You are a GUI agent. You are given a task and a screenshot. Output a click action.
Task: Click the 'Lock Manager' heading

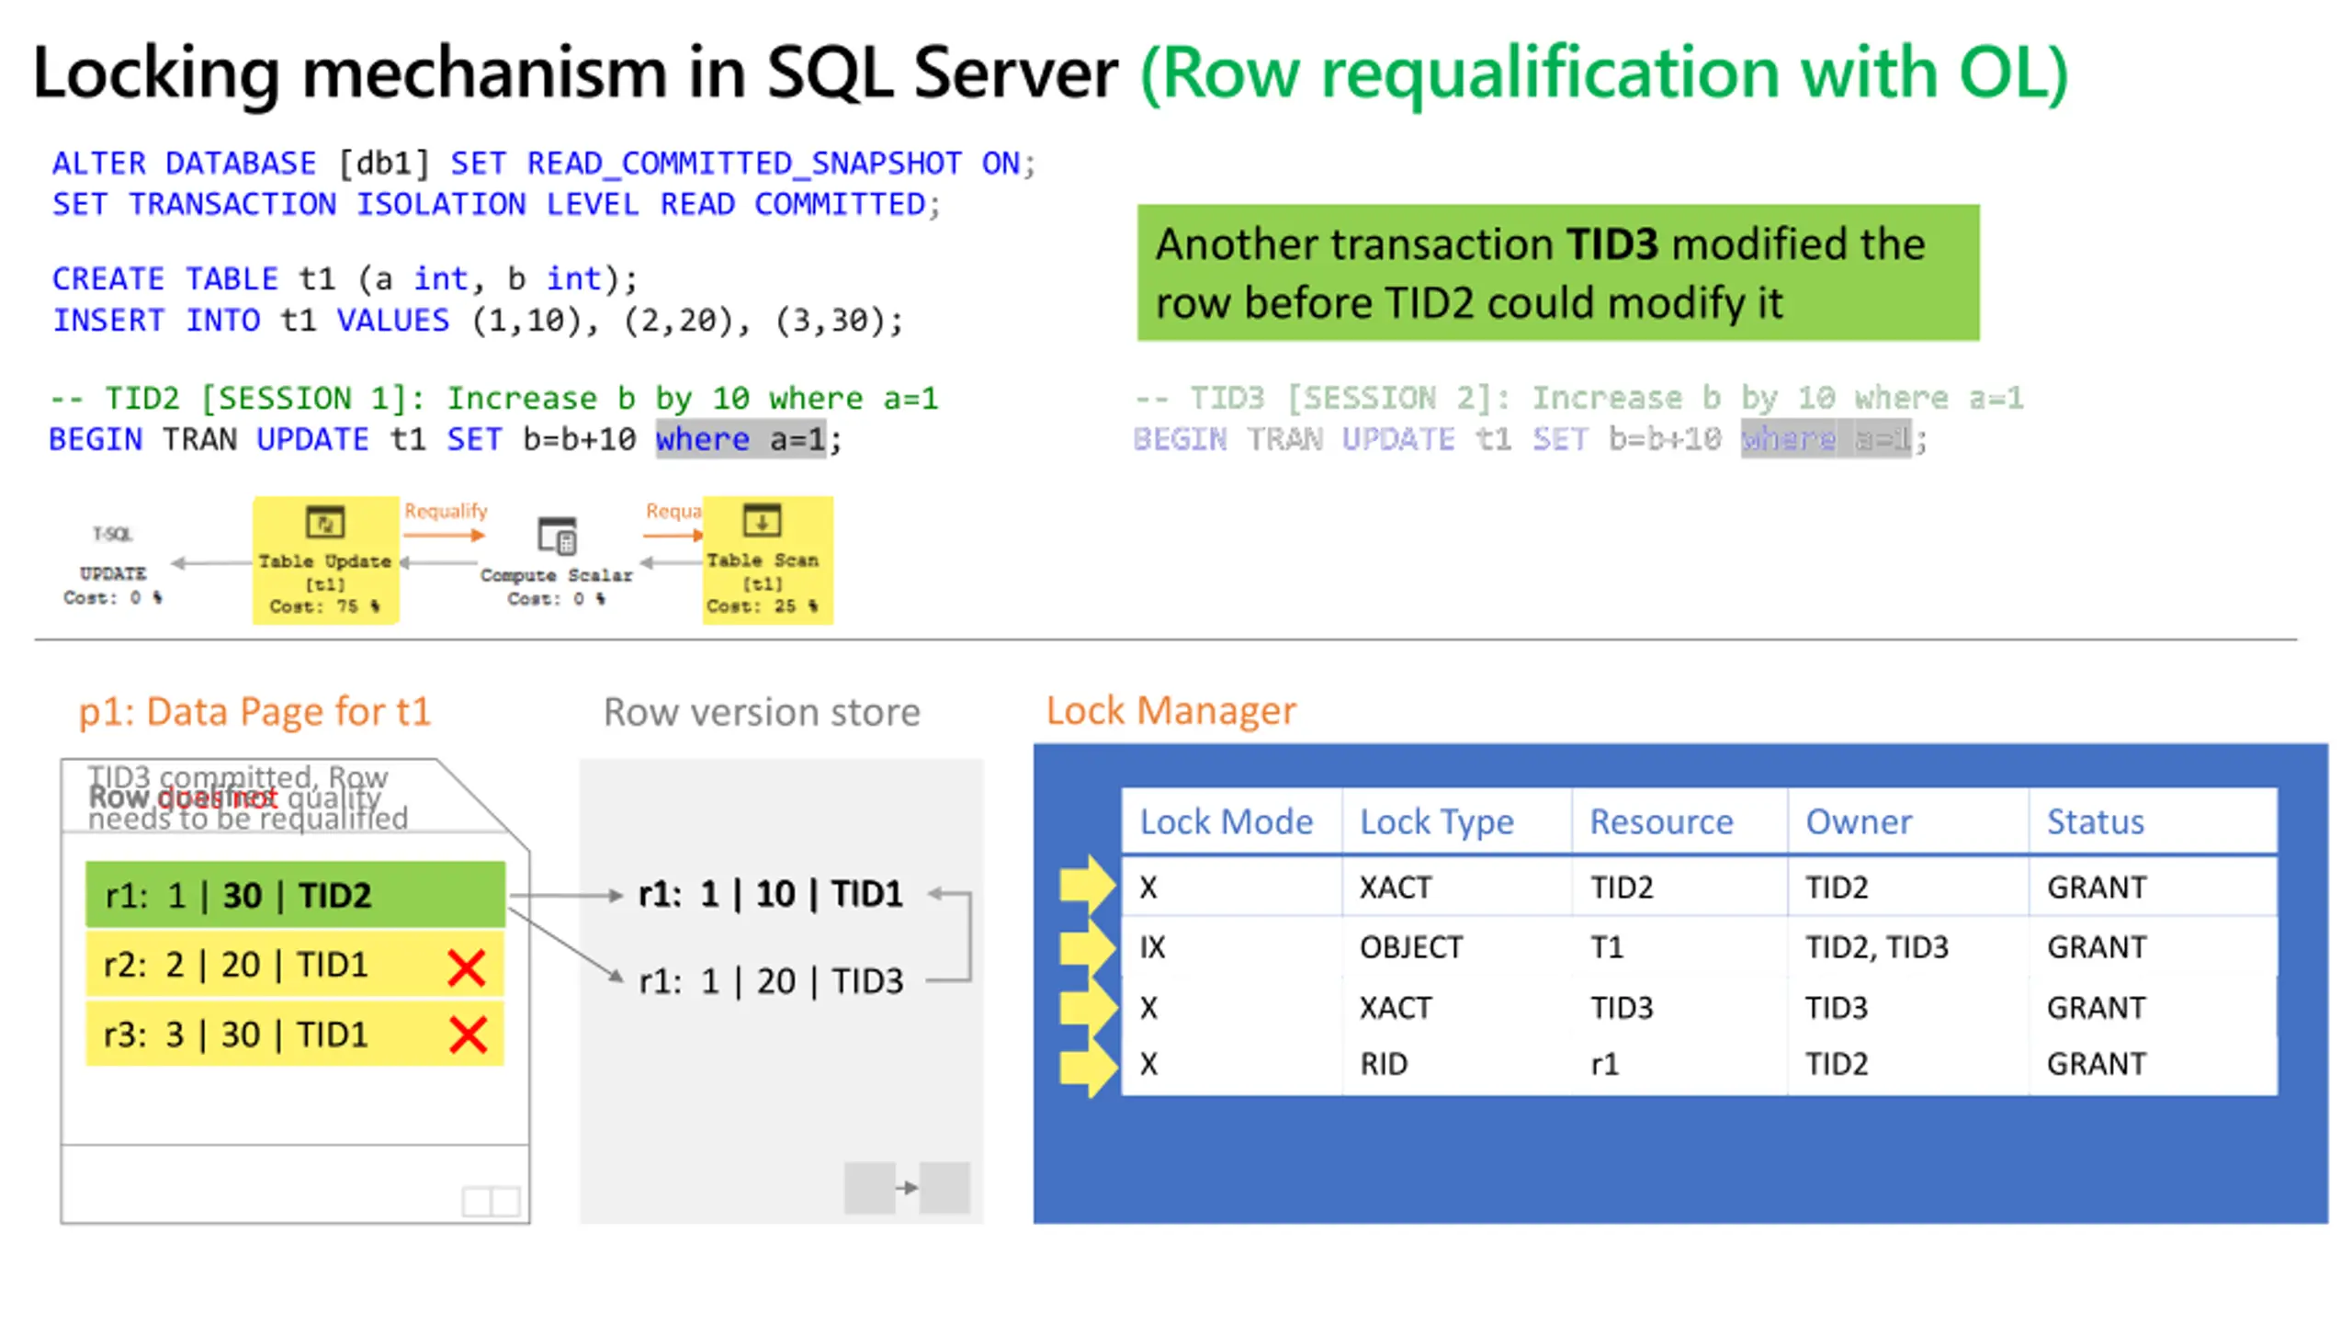[1170, 710]
